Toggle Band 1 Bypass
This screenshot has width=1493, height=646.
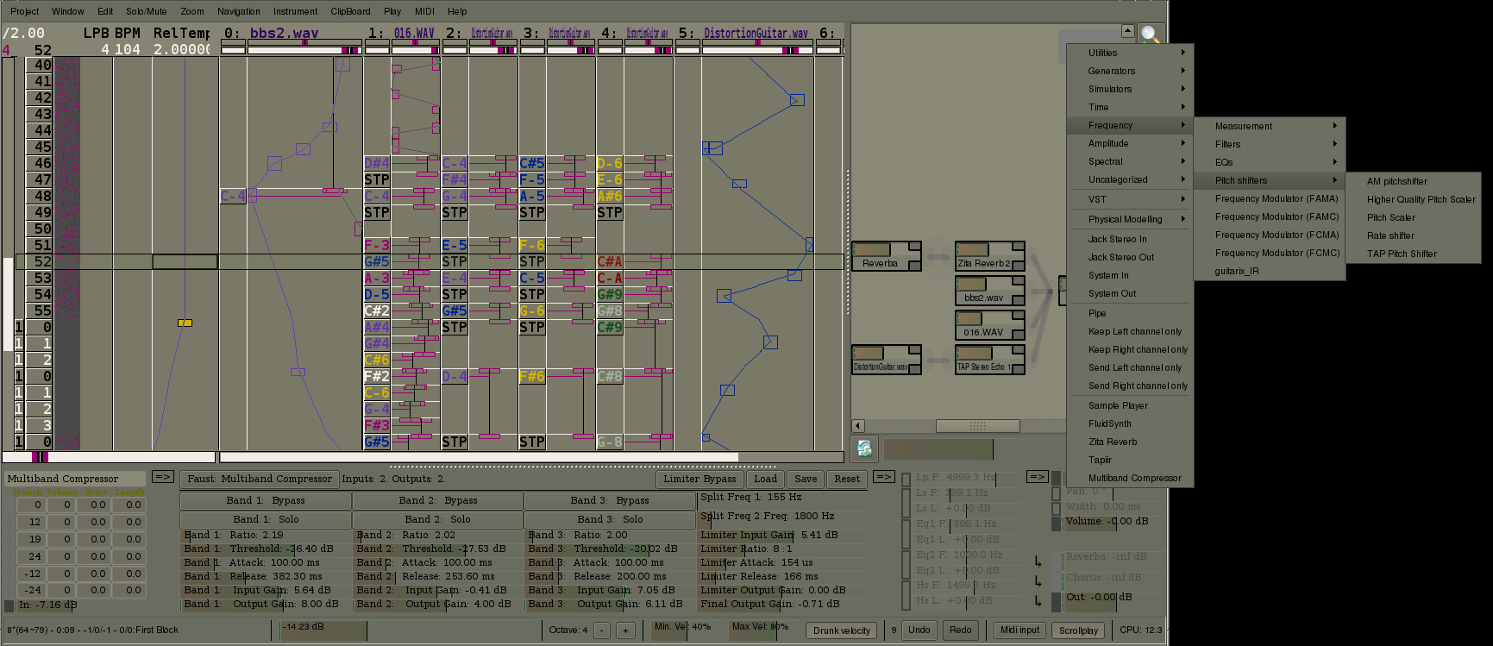[x=265, y=501]
